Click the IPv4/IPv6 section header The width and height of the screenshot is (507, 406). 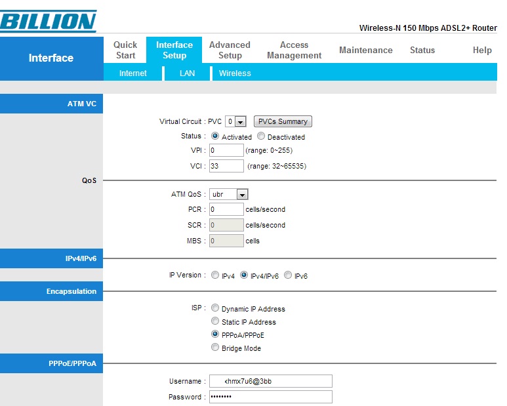(51, 258)
